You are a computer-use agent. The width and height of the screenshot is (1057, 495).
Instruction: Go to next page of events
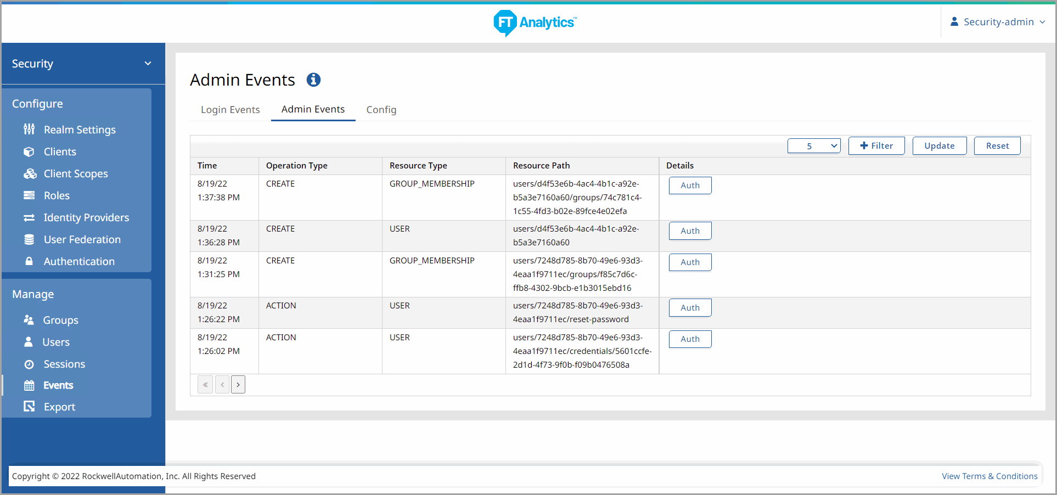pos(238,385)
